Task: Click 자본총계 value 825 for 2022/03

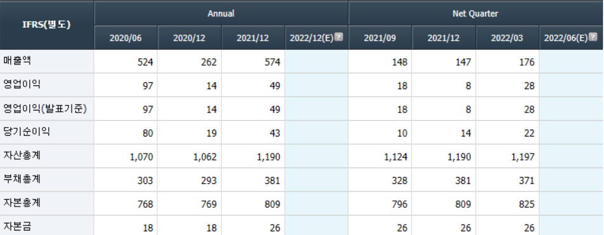Action: pyautogui.click(x=527, y=204)
